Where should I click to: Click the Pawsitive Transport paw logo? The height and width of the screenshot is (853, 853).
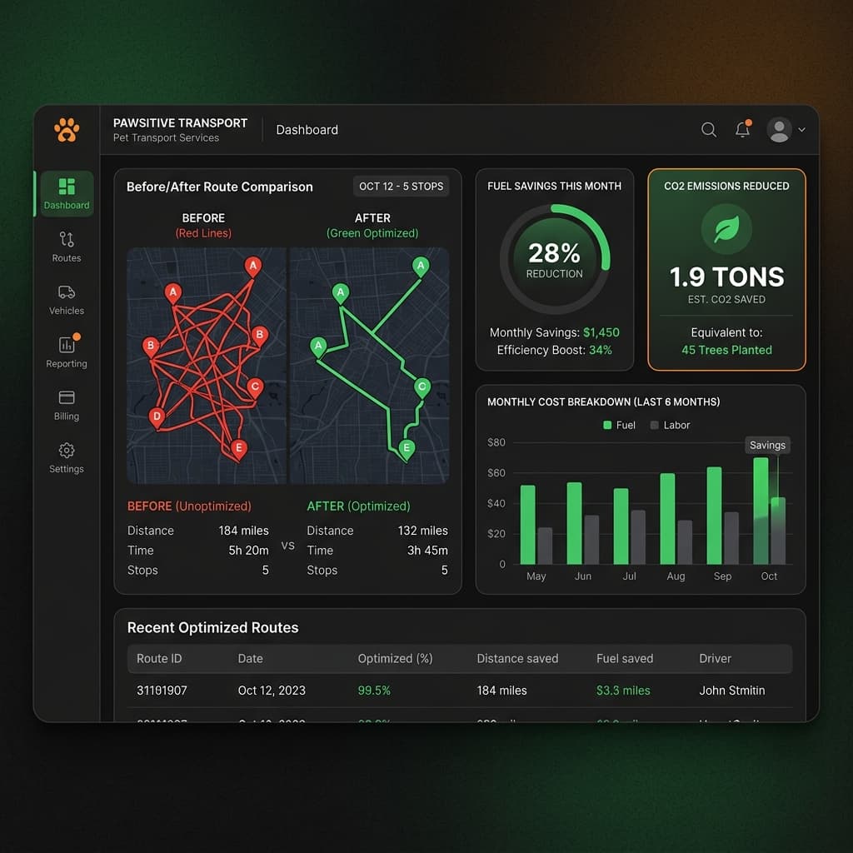pyautogui.click(x=67, y=130)
